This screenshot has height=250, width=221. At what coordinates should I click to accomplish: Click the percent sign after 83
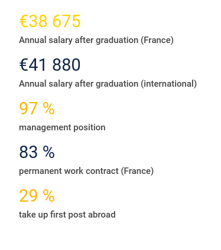click(x=49, y=152)
